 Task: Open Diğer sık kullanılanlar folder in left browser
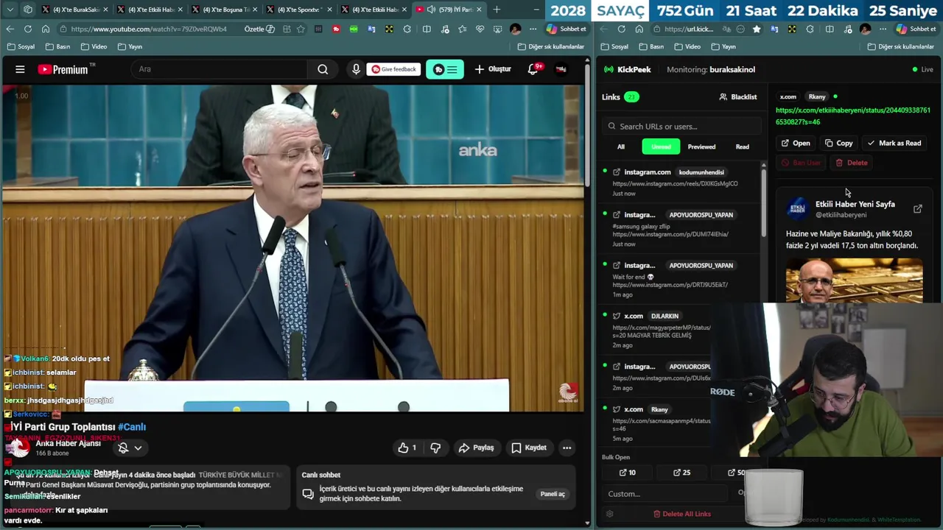pyautogui.click(x=551, y=46)
